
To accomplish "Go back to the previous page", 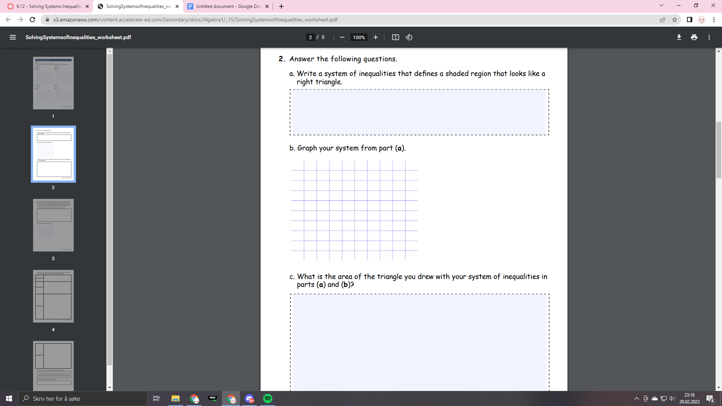I will (8, 20).
